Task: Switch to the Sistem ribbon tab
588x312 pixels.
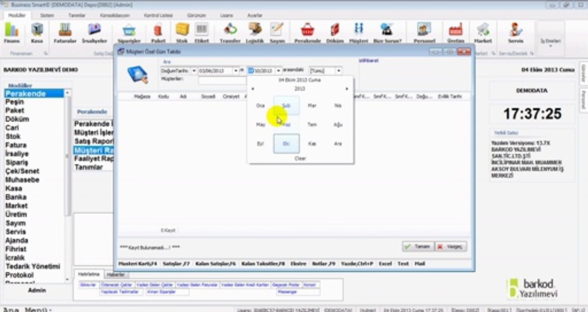Action: click(x=47, y=15)
